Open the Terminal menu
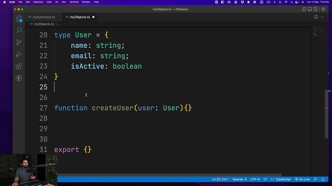Viewport: 332px width, 186px height. (x=74, y=2)
